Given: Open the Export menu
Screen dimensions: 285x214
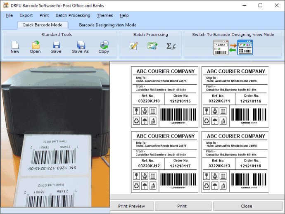Looking at the screenshot, I should (26, 15).
